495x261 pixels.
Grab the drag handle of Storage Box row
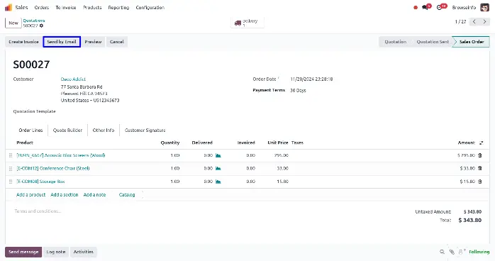tap(11, 182)
